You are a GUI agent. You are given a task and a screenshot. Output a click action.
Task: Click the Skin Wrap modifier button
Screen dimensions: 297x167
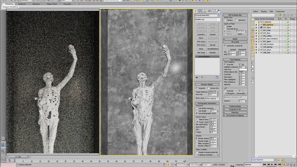(201, 52)
